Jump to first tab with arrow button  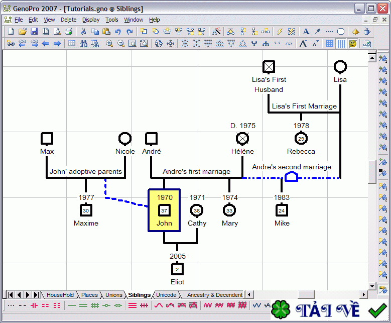click(x=10, y=295)
